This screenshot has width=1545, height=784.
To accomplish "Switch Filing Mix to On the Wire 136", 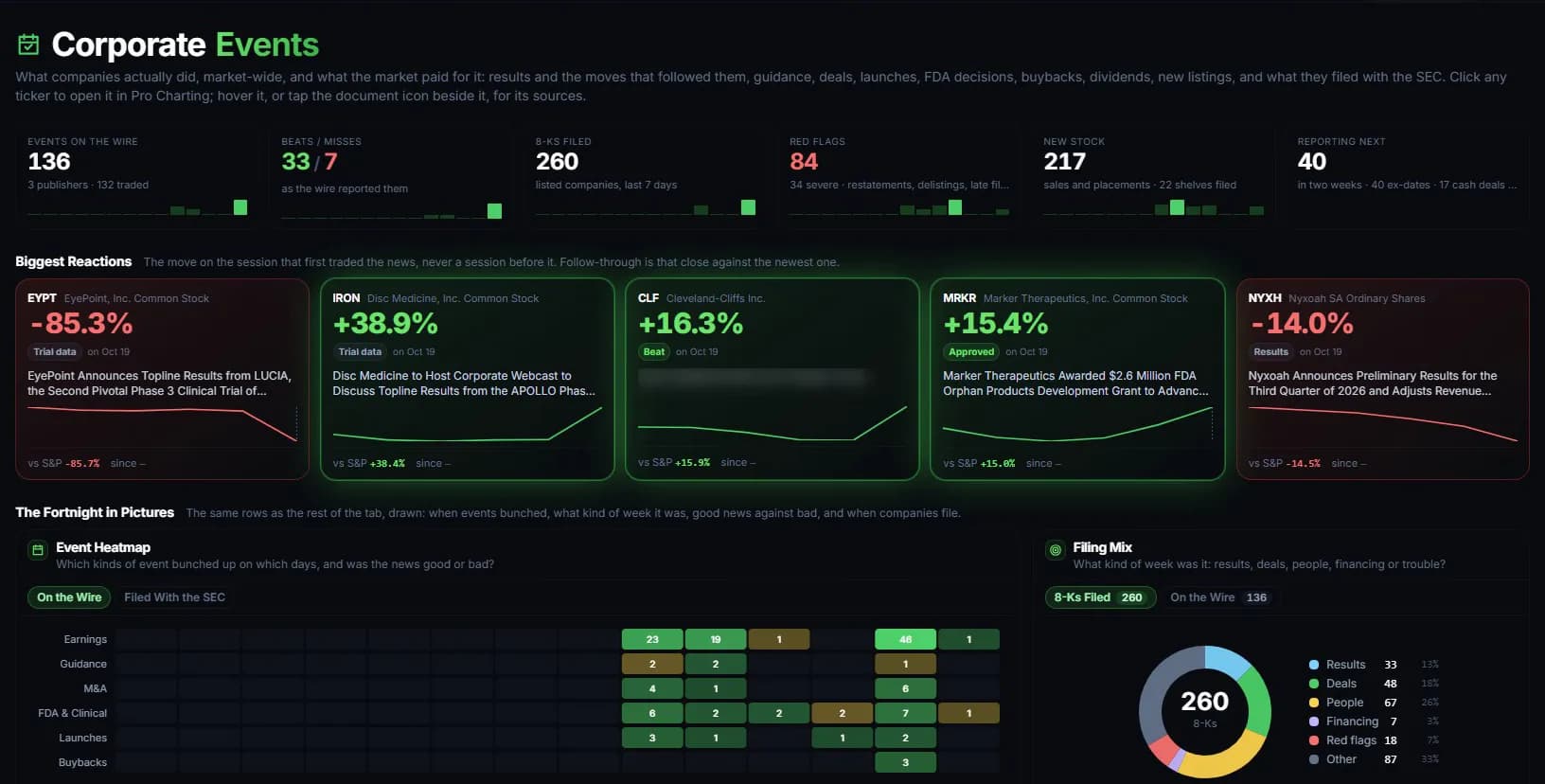I will coord(1218,597).
